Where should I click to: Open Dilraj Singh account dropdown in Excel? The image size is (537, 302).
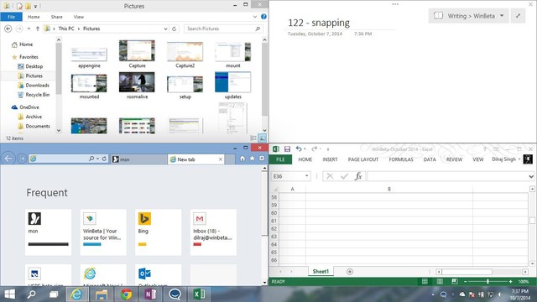point(519,159)
